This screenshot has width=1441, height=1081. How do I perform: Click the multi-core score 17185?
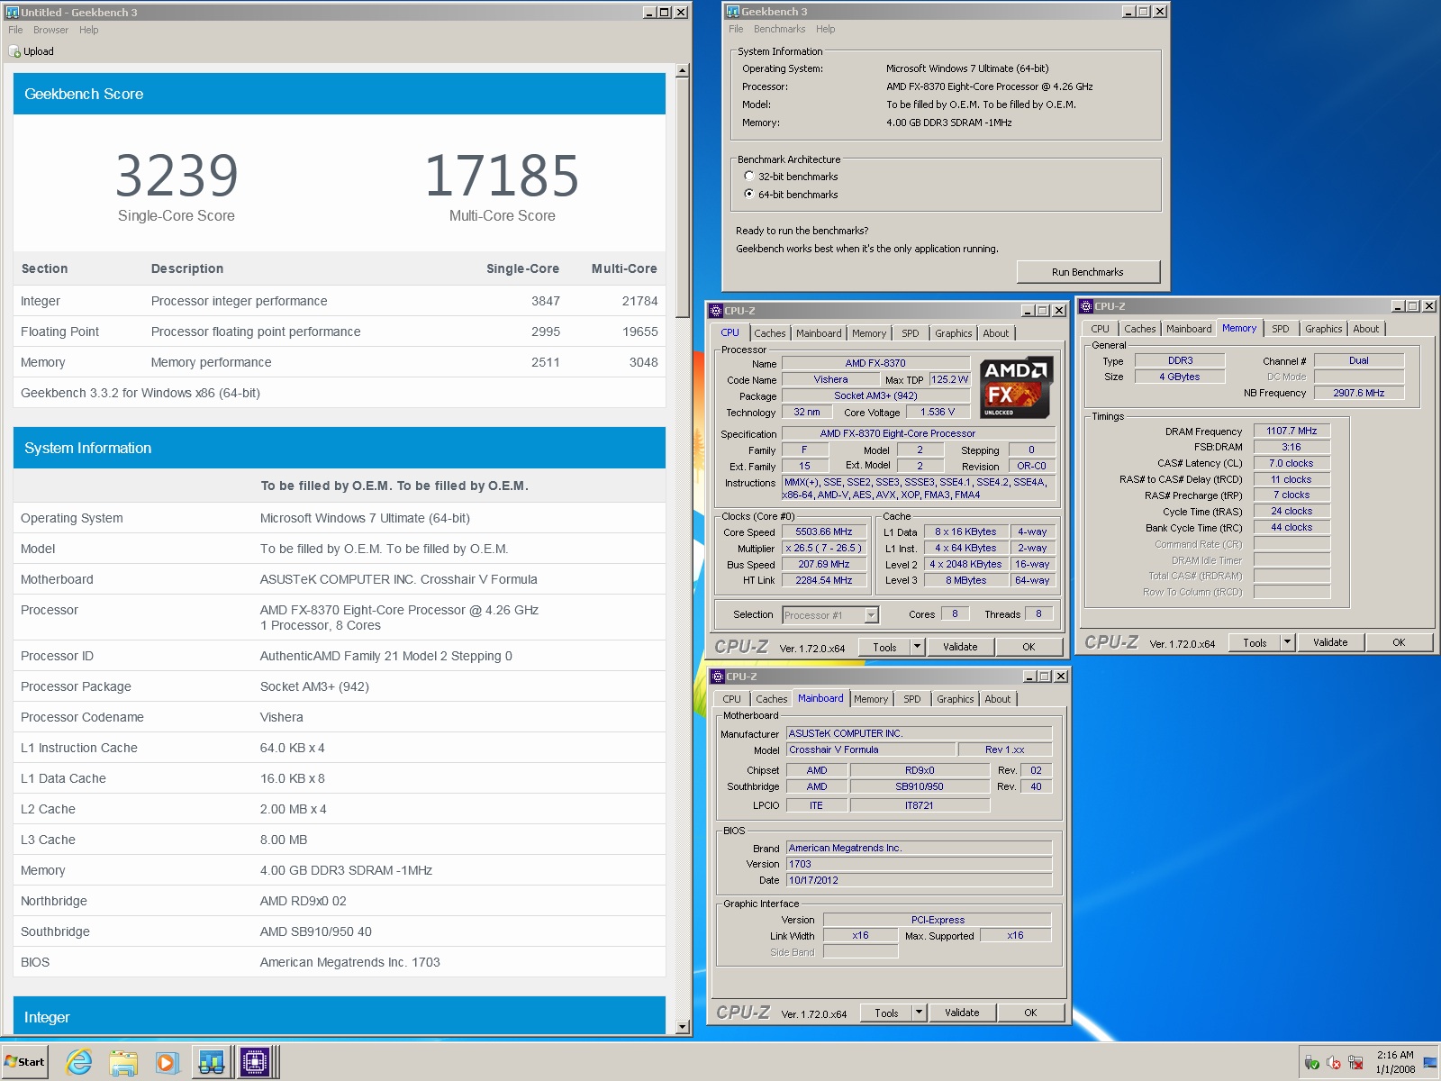pyautogui.click(x=503, y=175)
